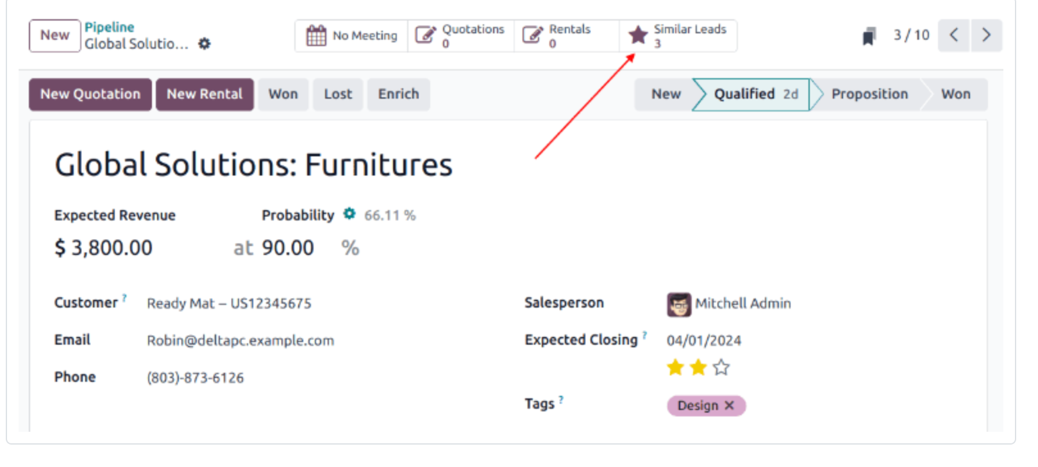Switch stage to Proposition

(x=869, y=94)
